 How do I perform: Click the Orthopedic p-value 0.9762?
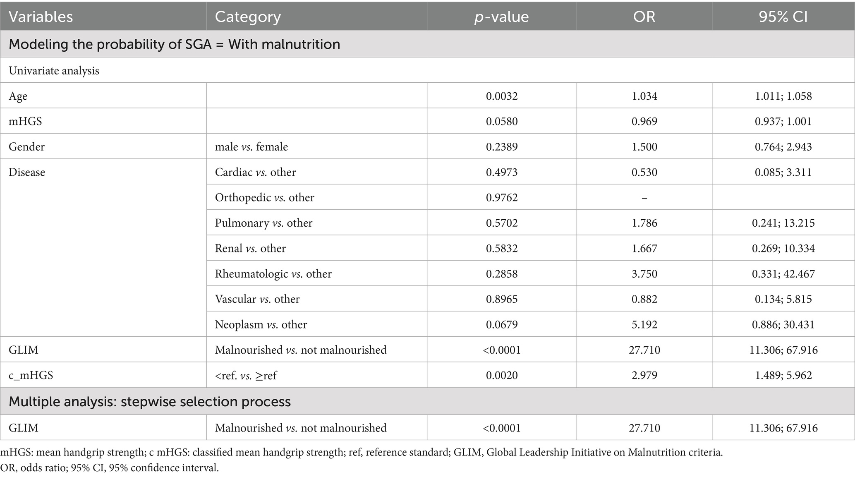[x=502, y=197]
